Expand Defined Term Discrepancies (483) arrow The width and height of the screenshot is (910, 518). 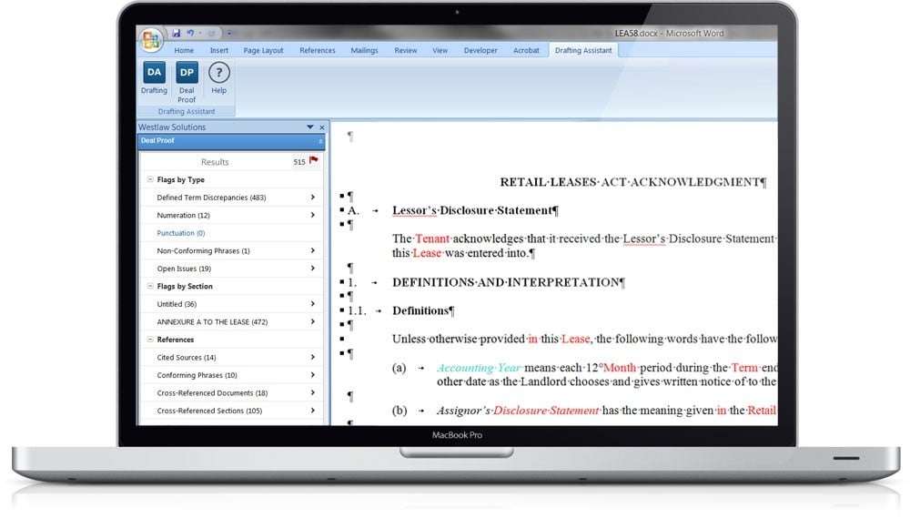313,198
